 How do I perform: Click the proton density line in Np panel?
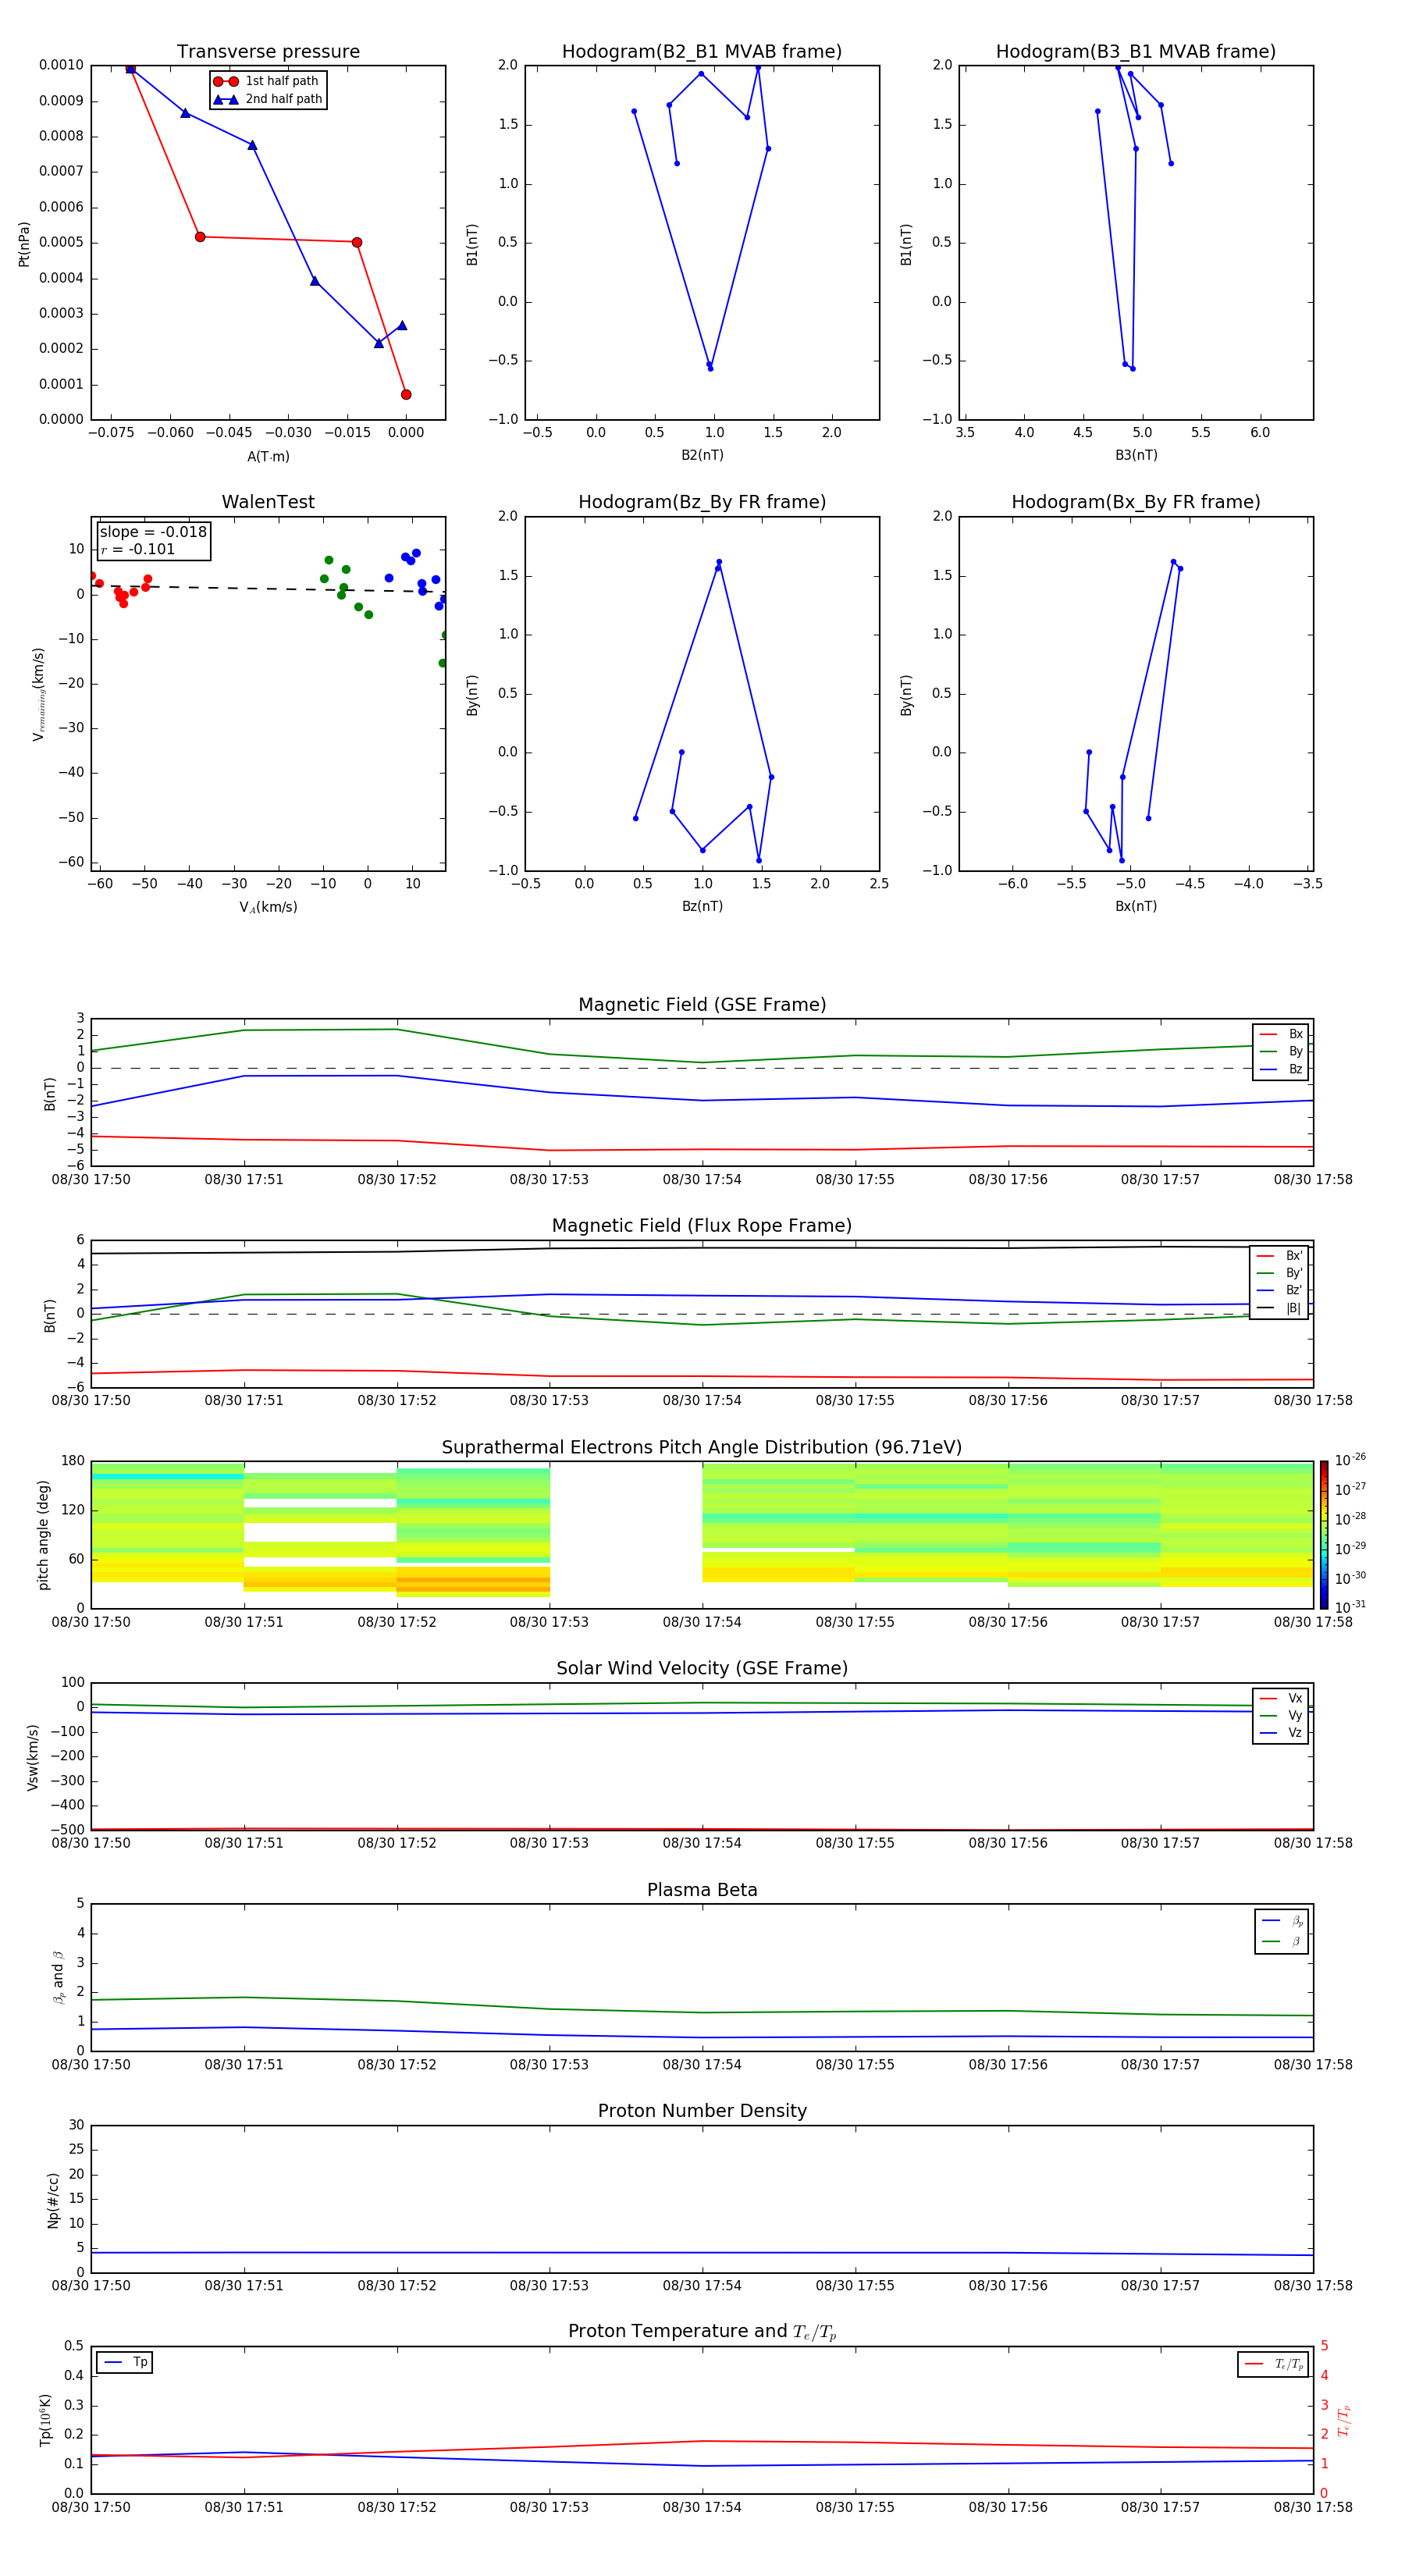pos(702,2253)
